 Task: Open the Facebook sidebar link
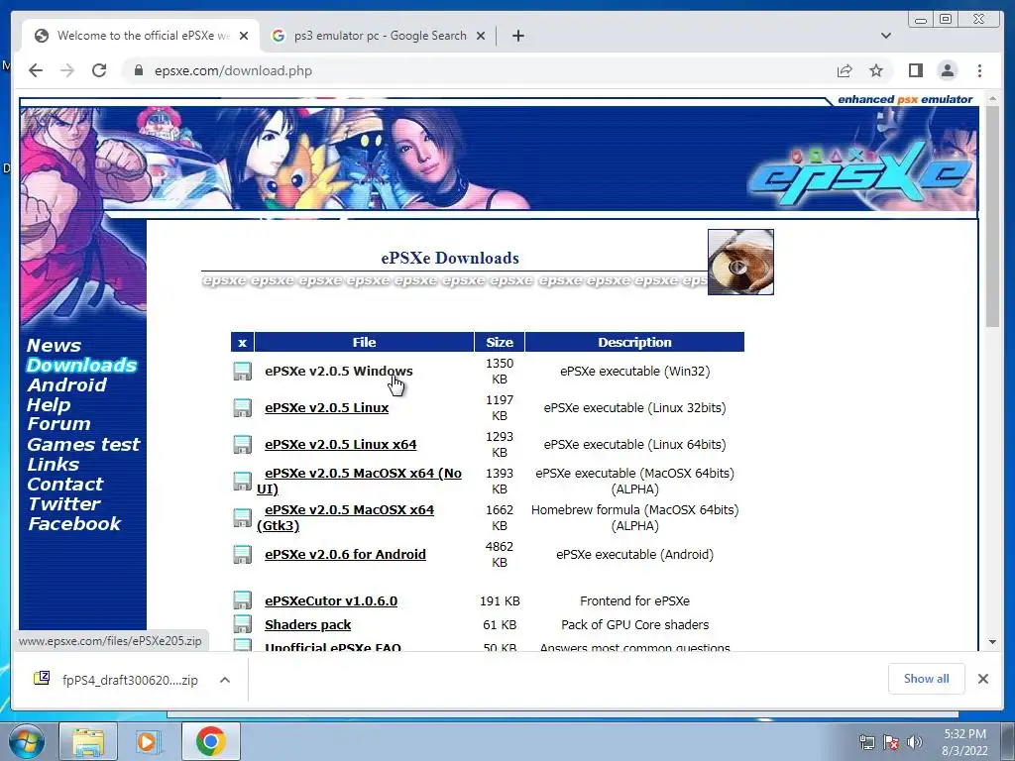pos(74,524)
